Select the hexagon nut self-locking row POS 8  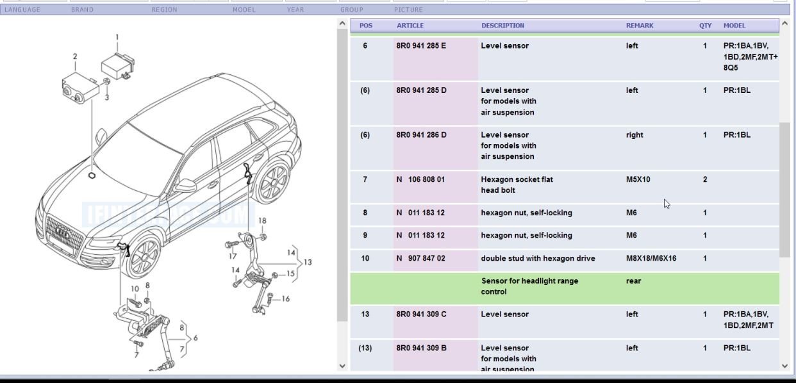(529, 212)
